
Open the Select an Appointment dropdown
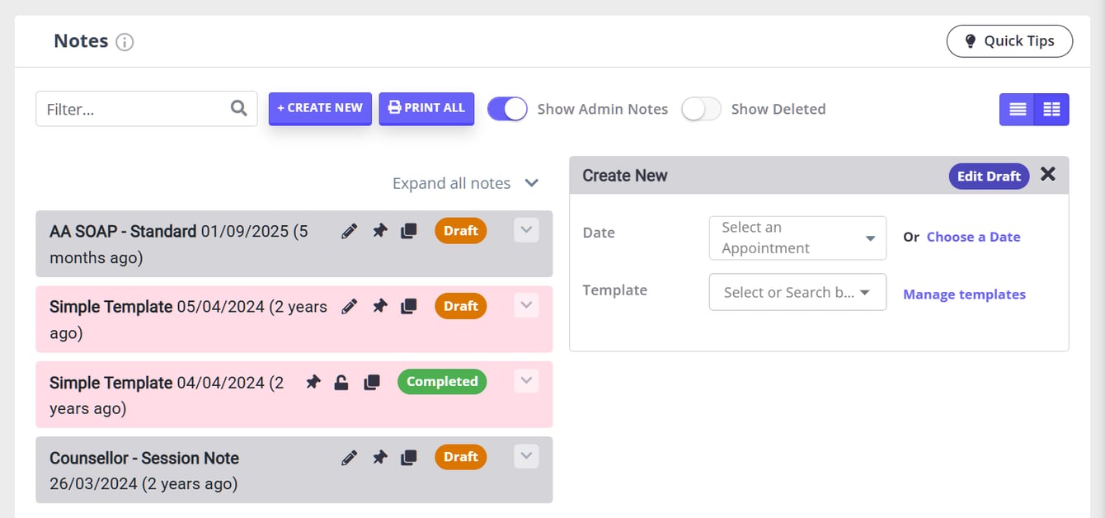[x=797, y=238]
